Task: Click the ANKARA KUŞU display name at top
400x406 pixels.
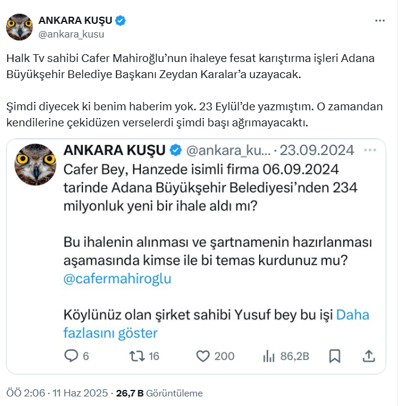Action: click(x=75, y=20)
